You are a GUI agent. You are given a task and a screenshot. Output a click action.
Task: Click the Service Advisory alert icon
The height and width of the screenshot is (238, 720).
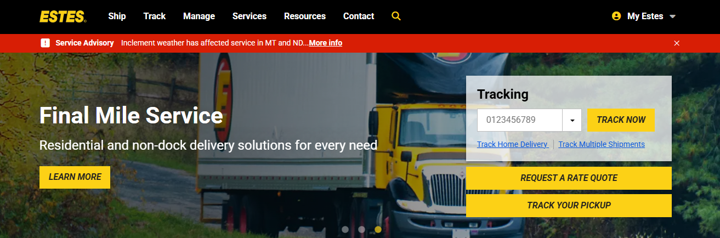point(46,43)
